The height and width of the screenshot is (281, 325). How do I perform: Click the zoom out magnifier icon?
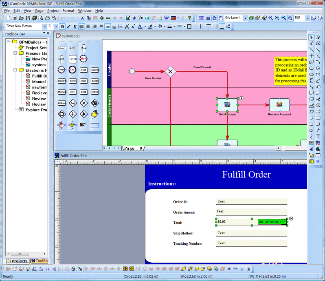271,18
